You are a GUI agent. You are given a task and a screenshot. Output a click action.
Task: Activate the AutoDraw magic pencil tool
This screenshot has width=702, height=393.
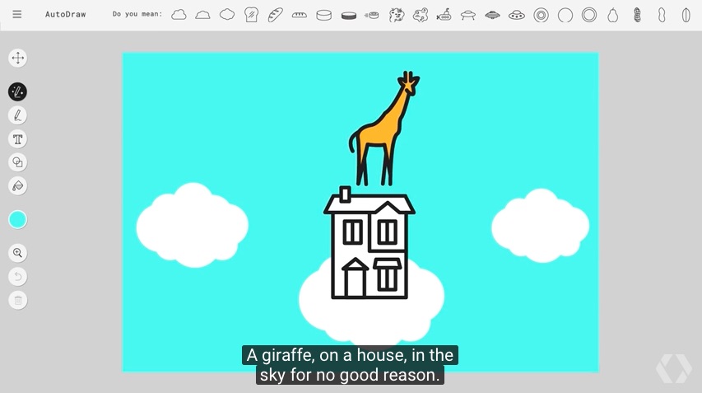pos(17,91)
